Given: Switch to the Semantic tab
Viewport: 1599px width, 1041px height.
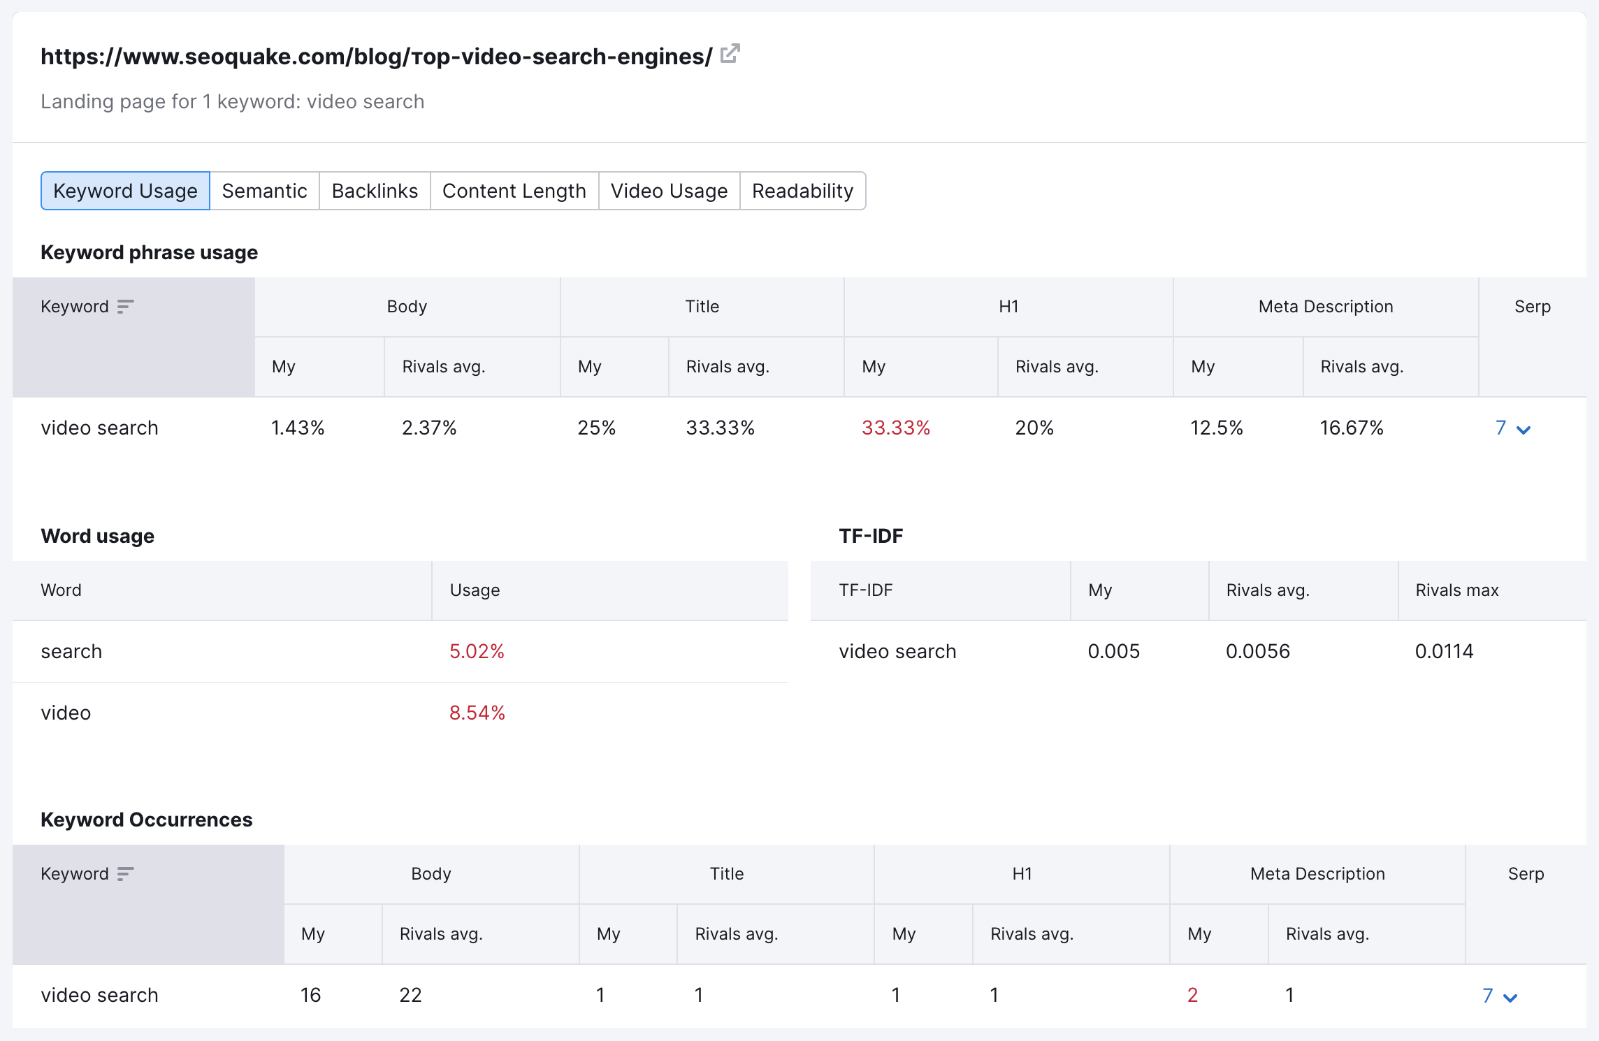Looking at the screenshot, I should 264,190.
